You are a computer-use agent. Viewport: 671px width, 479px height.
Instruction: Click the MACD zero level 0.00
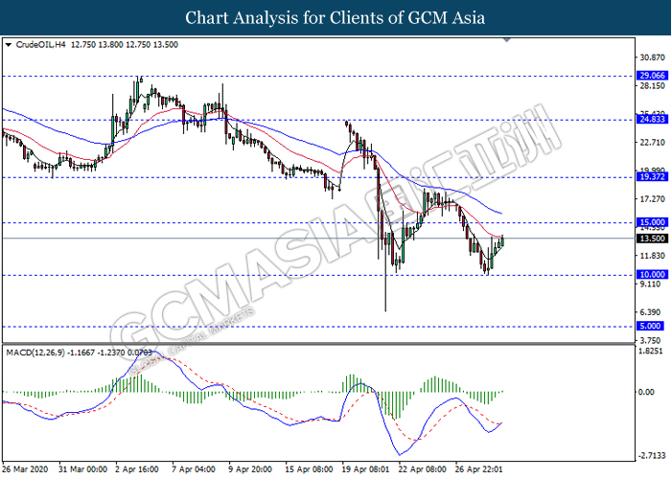pyautogui.click(x=646, y=392)
